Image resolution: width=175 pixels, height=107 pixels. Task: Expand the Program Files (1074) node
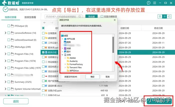coord(5,61)
